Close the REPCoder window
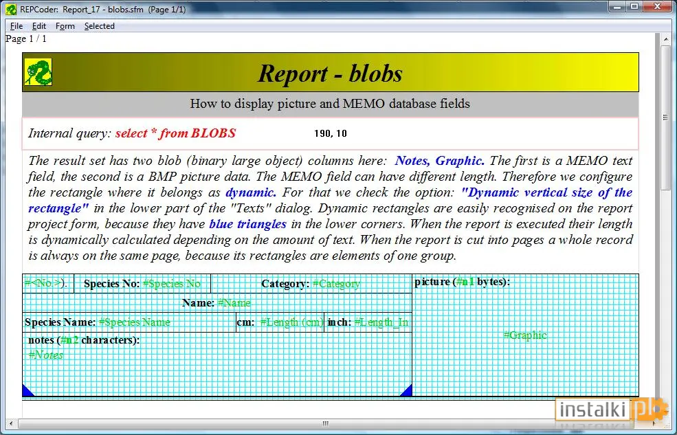This screenshot has width=677, height=435. coord(658,6)
